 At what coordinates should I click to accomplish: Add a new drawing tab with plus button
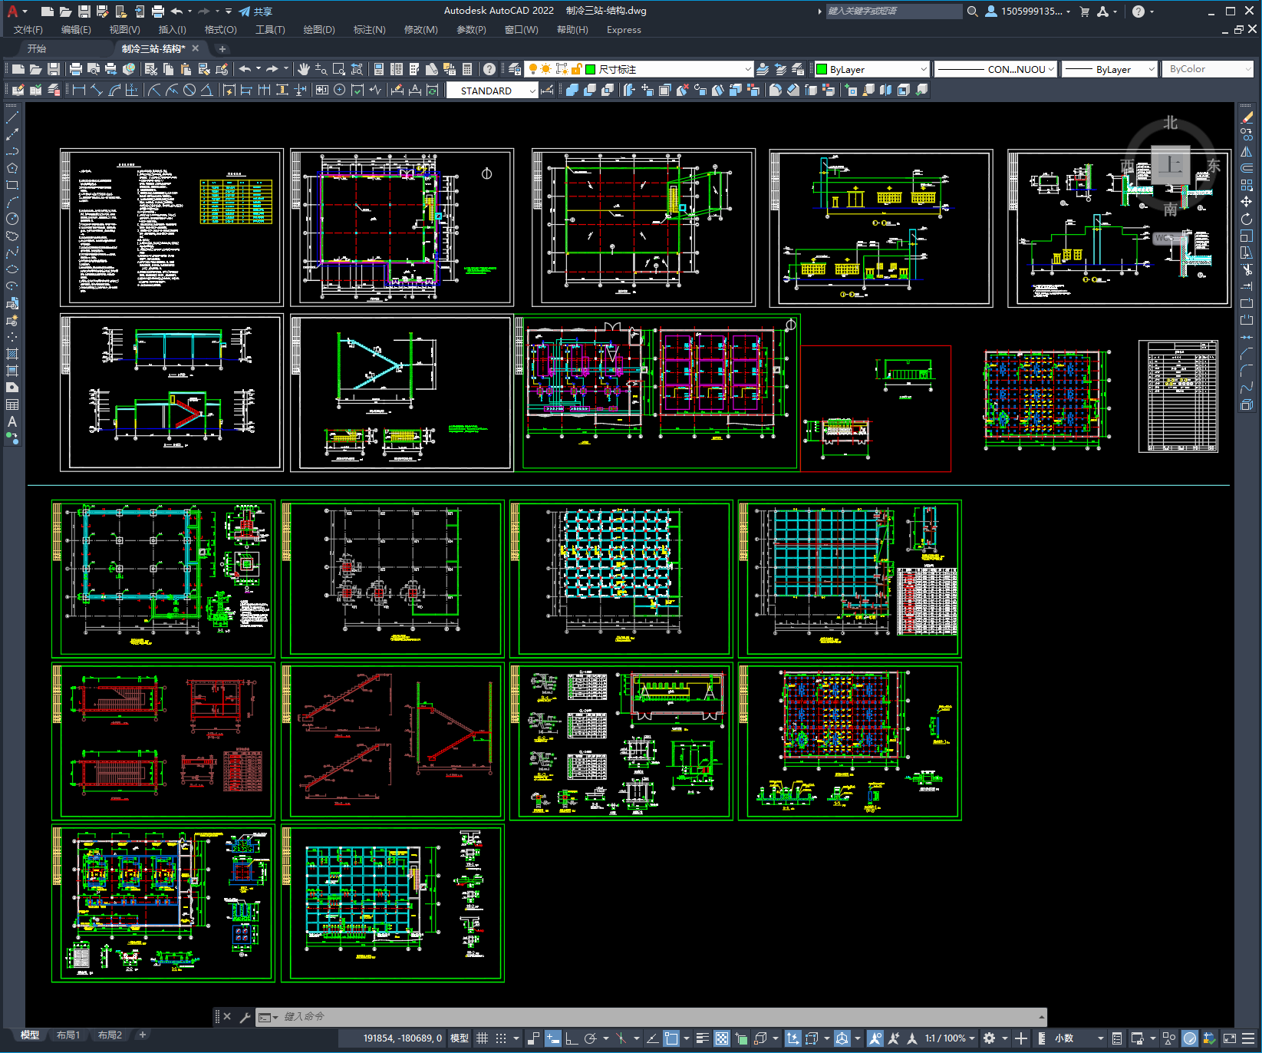click(x=222, y=49)
